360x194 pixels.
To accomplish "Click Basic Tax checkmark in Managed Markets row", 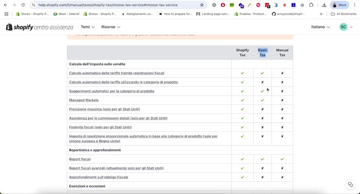I will tap(263, 100).
